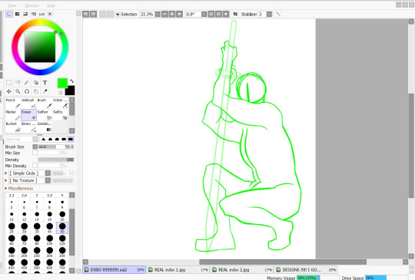Select the Shape tool
The height and width of the screenshot is (280, 415).
[x=35, y=83]
